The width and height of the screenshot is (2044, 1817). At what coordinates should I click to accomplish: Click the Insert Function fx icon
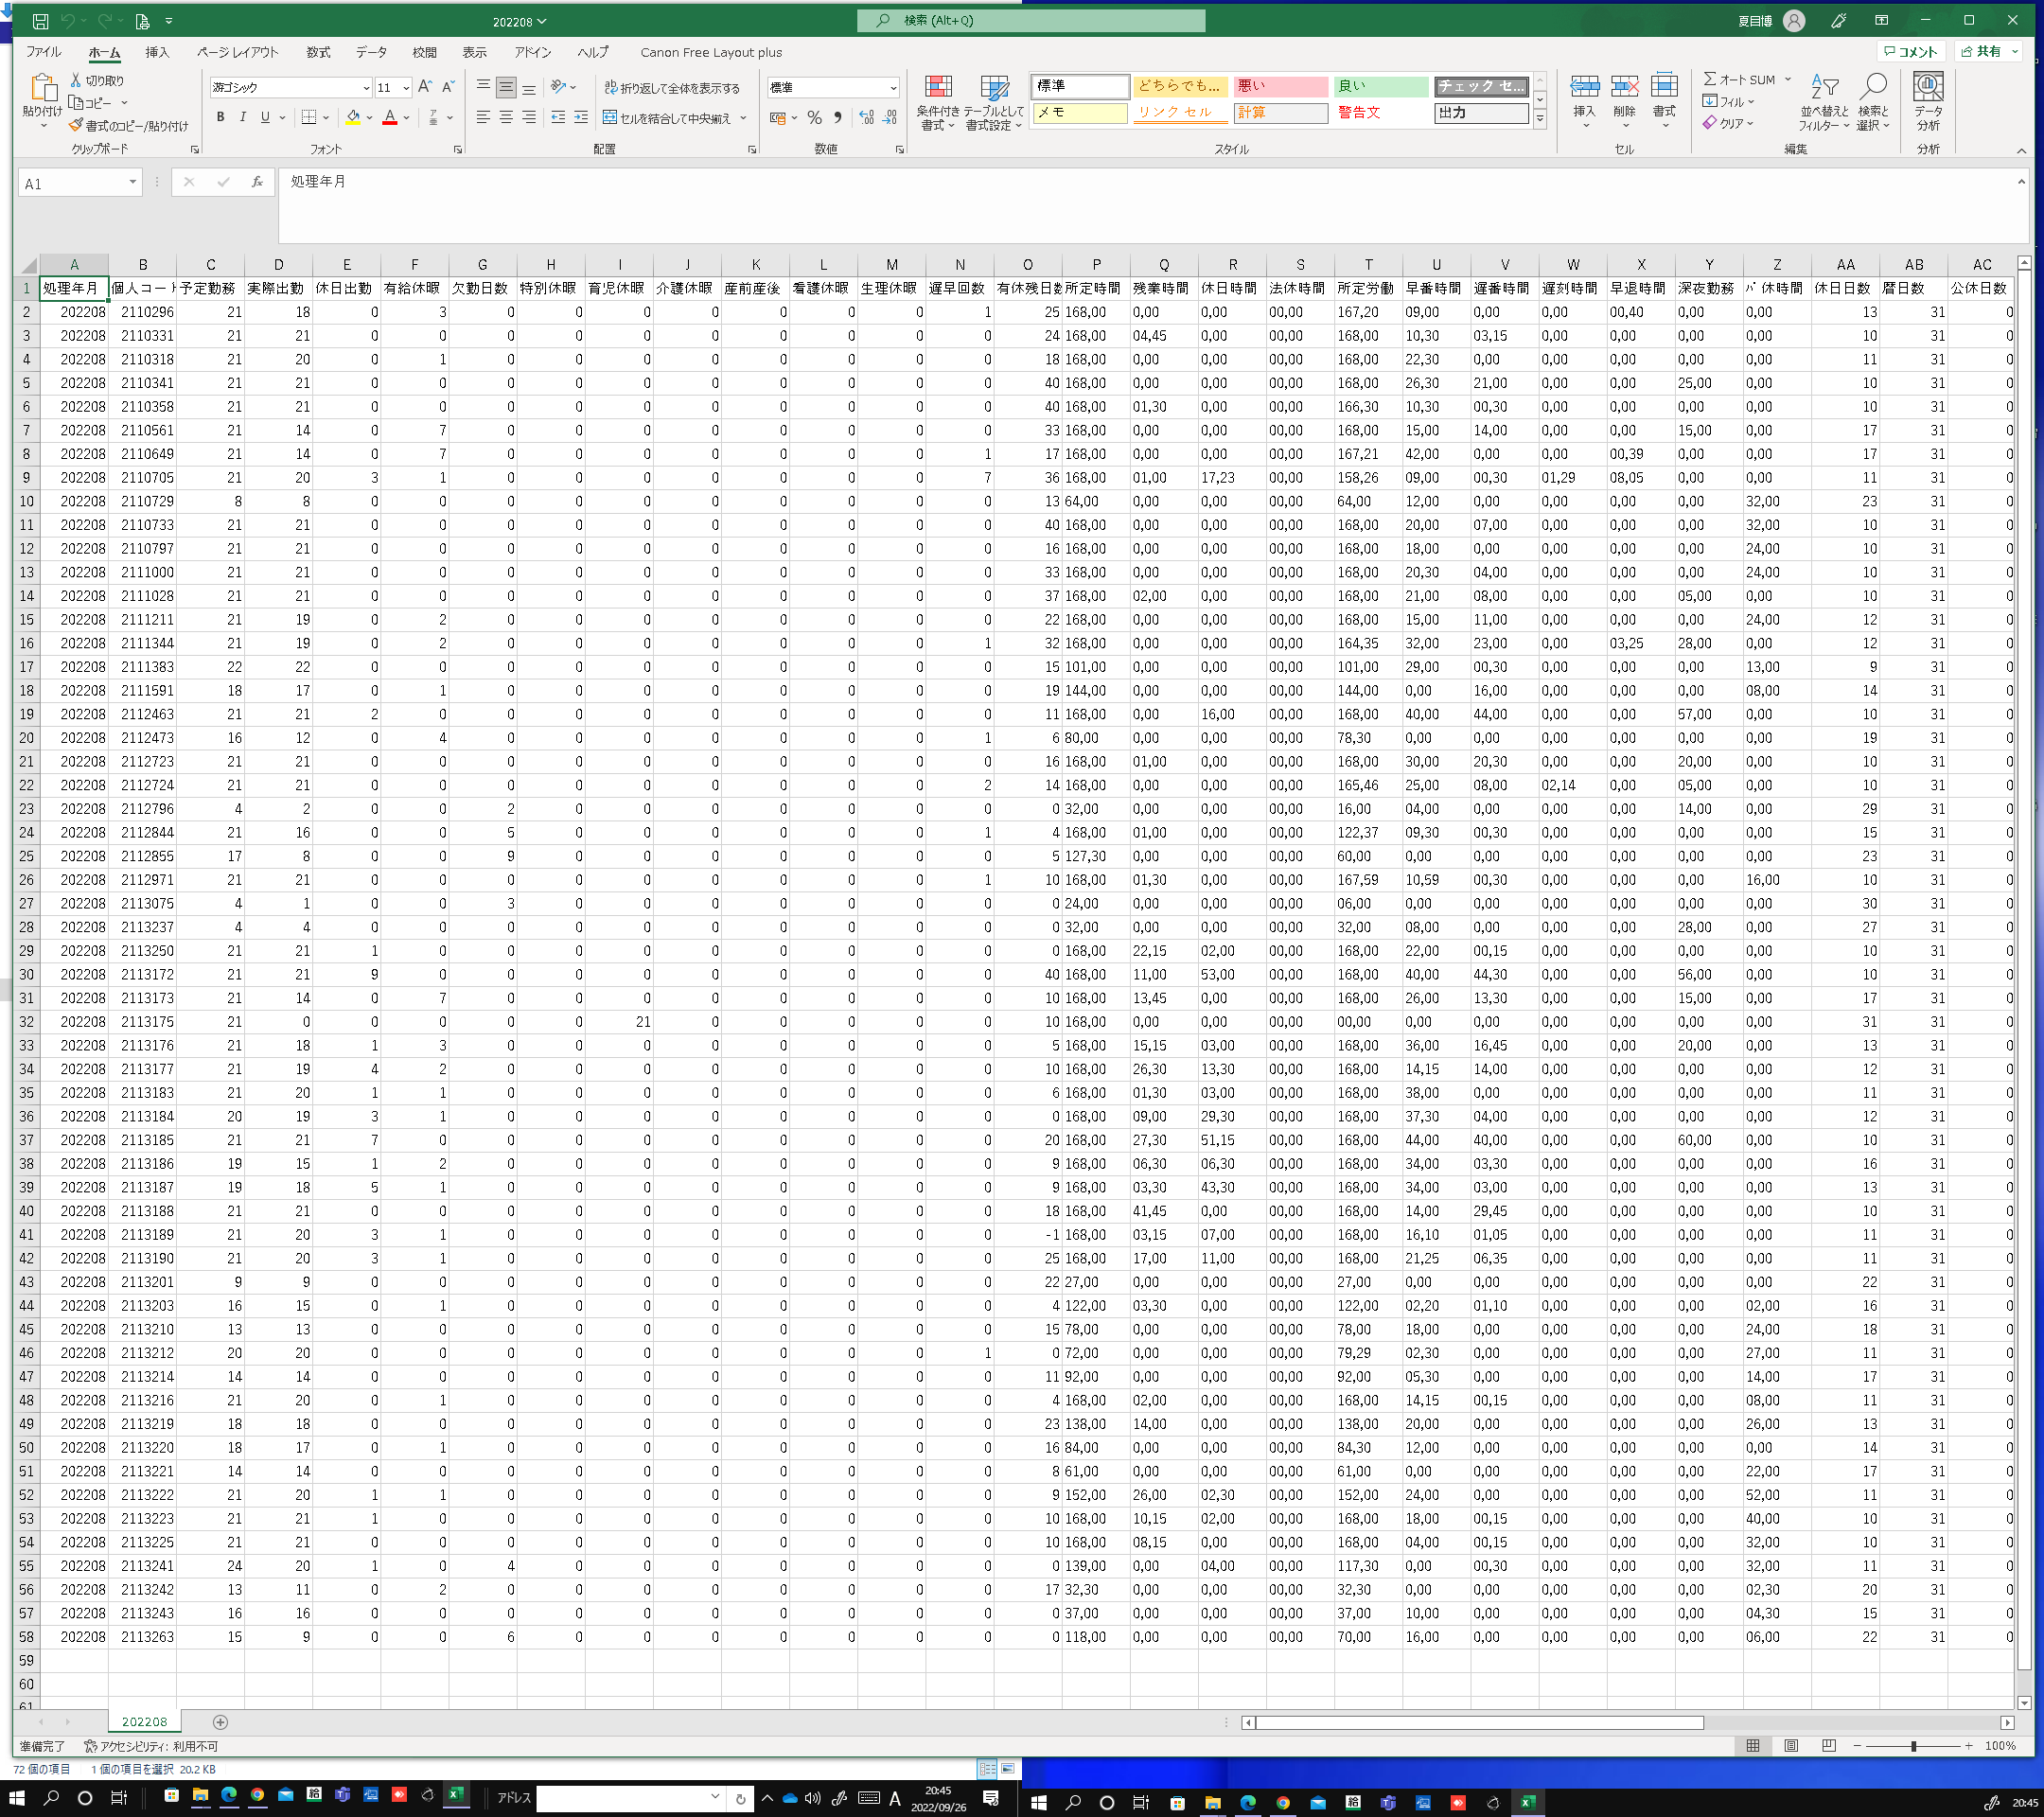pos(257,182)
